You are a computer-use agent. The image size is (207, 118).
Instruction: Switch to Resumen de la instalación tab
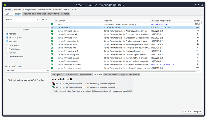click(x=34, y=14)
